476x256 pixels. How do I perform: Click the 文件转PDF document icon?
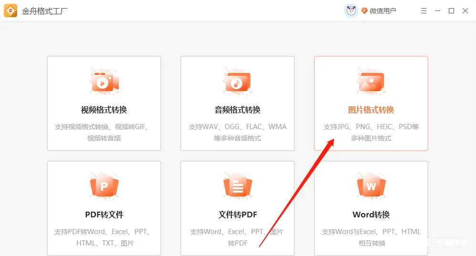tap(237, 186)
